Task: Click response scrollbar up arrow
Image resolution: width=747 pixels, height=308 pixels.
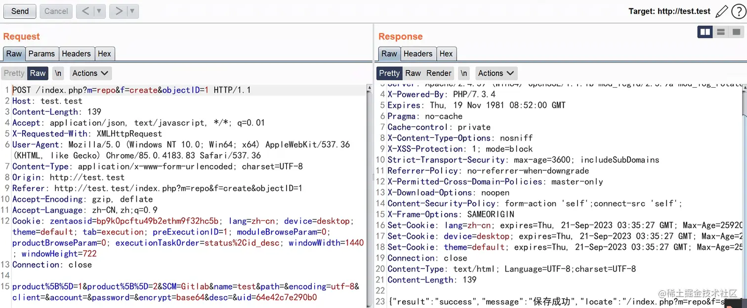Action: 744,88
